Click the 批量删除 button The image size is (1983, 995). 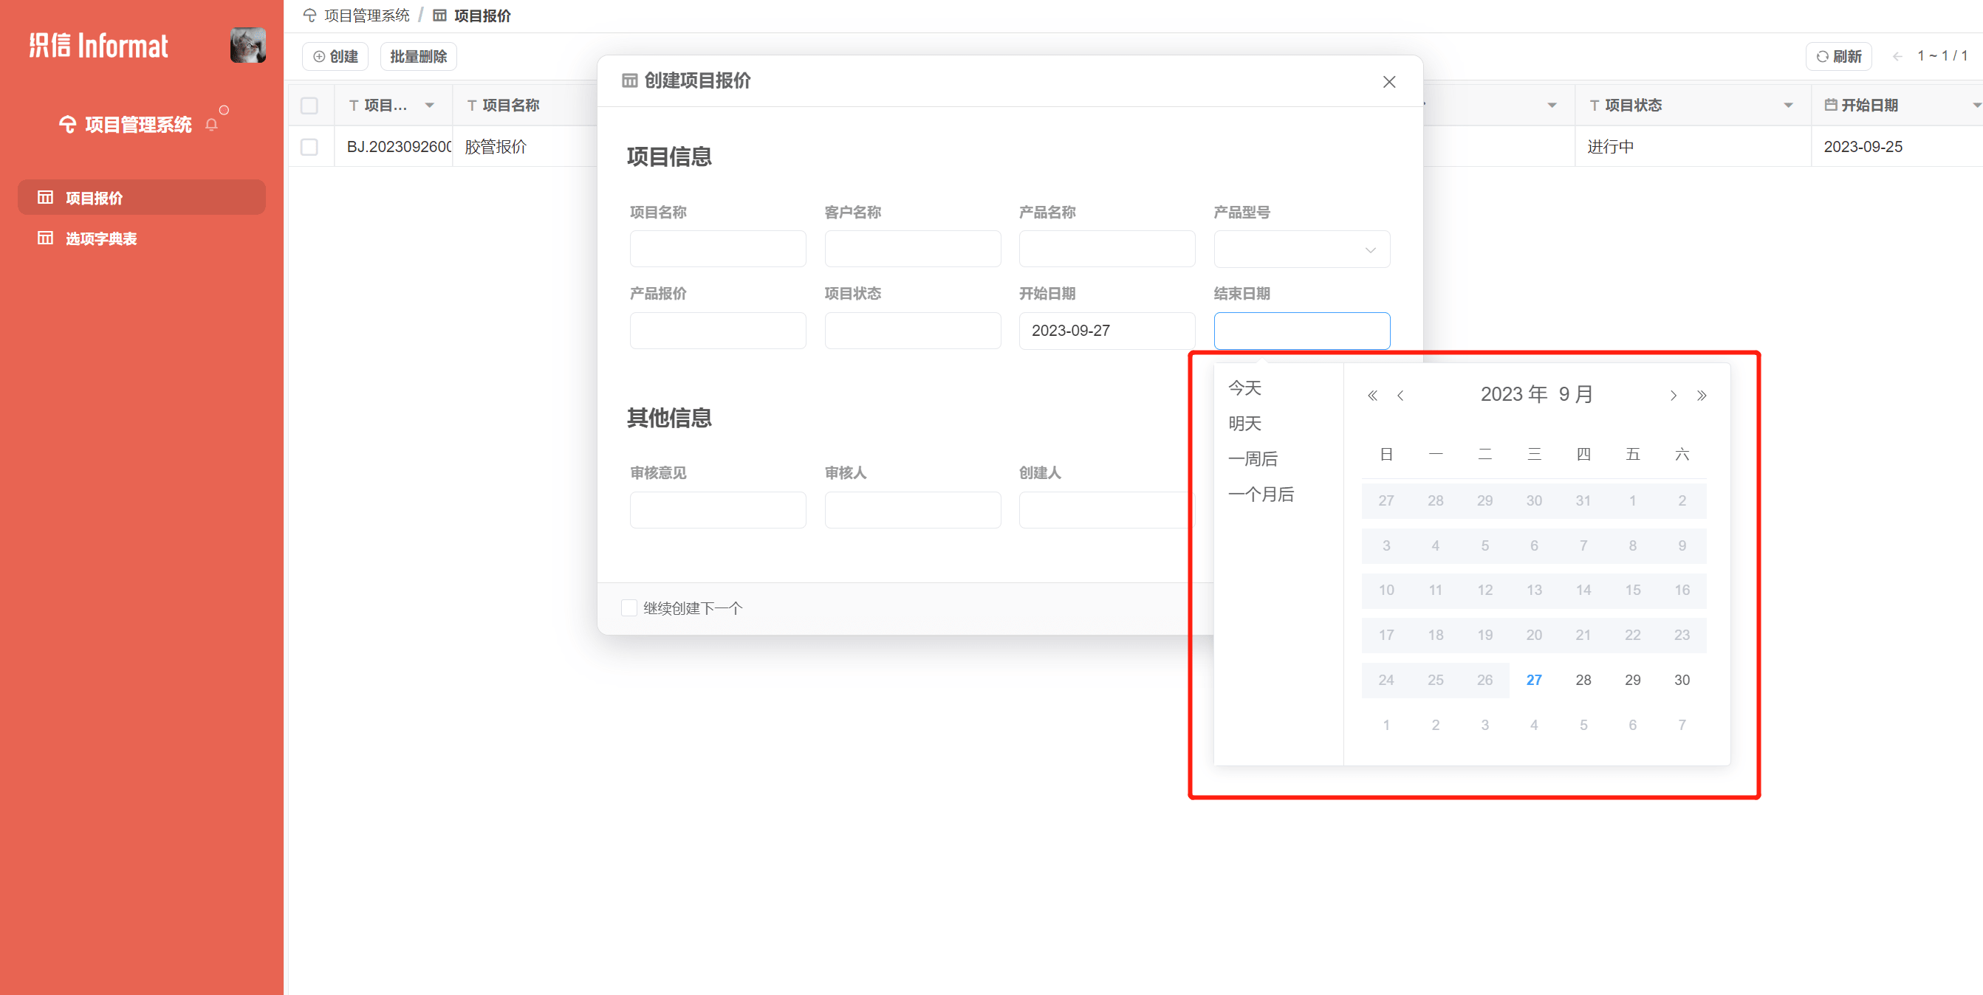pyautogui.click(x=418, y=56)
